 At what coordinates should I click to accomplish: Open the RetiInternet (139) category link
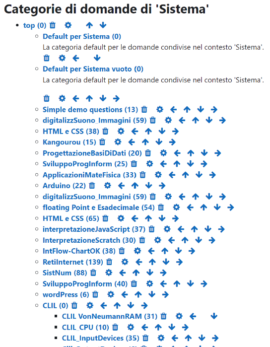(x=73, y=262)
